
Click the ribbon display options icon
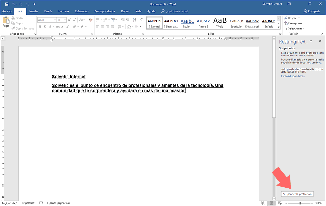tap(289, 4)
